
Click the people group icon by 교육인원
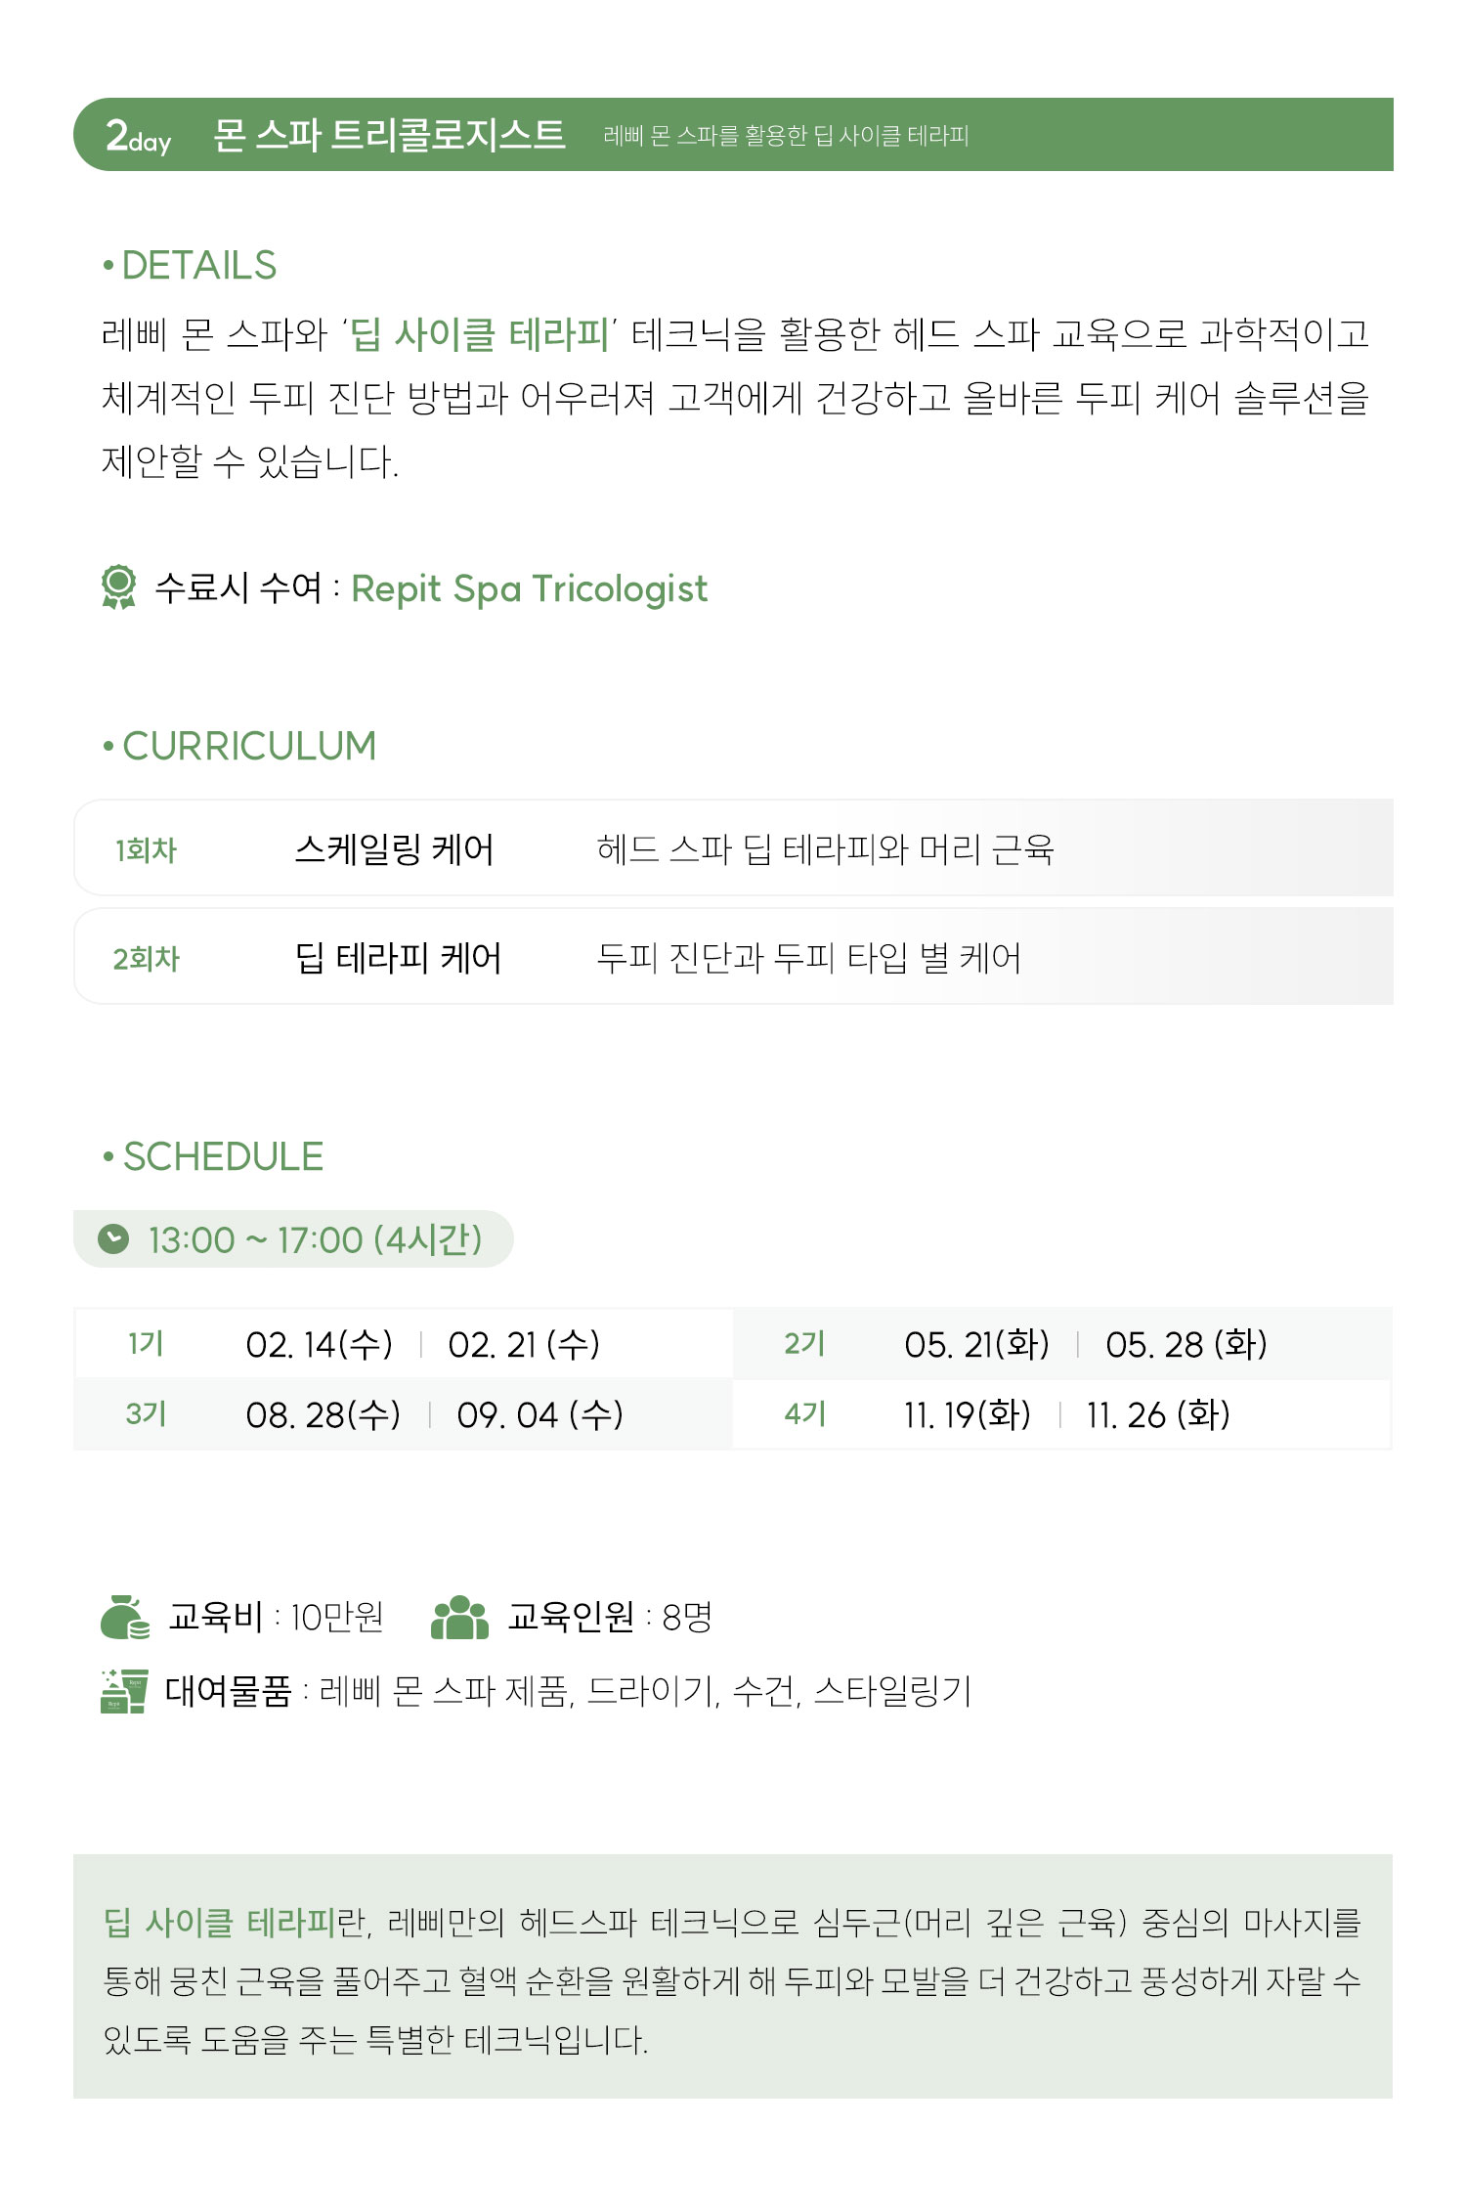[x=459, y=1617]
